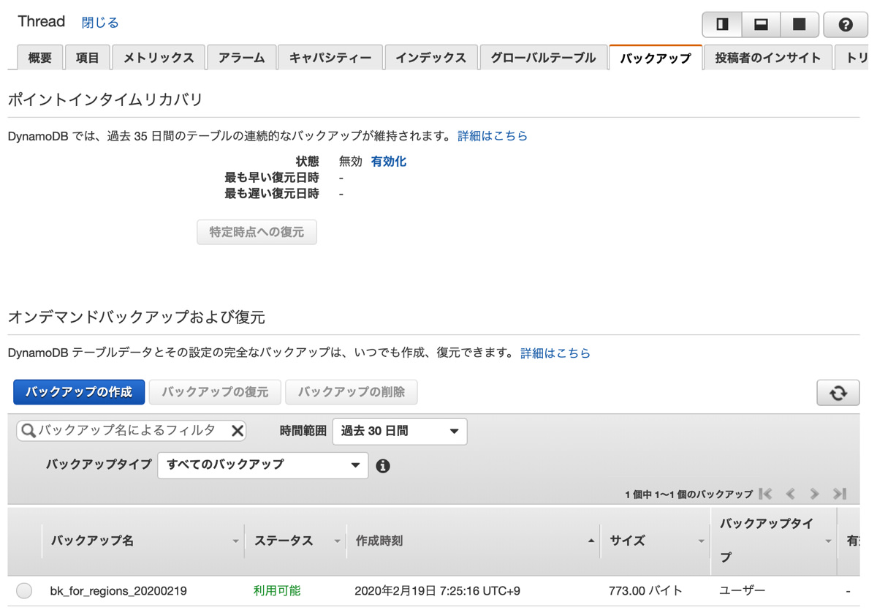Select the split-view layout icon
877x613 pixels.
coord(721,24)
